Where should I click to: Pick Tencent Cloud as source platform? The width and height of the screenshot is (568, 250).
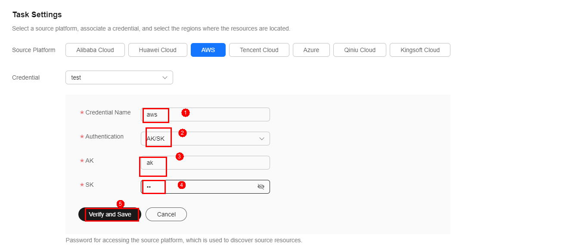(x=259, y=50)
